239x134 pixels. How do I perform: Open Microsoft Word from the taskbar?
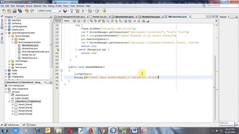pos(134,131)
